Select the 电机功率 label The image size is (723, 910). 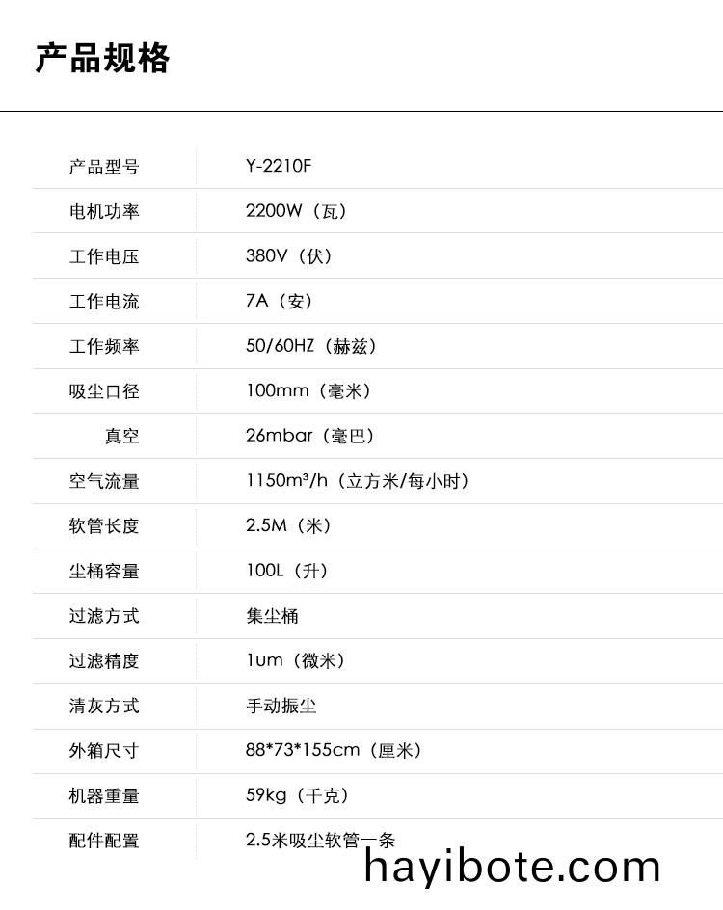pyautogui.click(x=104, y=211)
